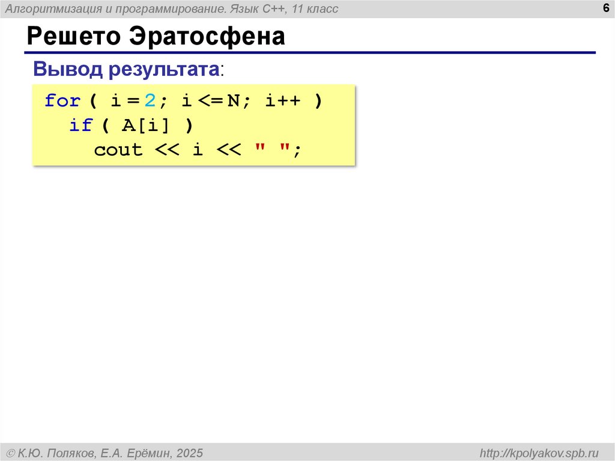
Task: Select the "Вывод результата" subtitle
Action: tap(127, 69)
